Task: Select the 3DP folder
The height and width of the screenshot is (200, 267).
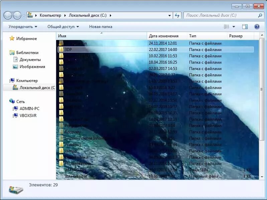Action: tap(156, 49)
